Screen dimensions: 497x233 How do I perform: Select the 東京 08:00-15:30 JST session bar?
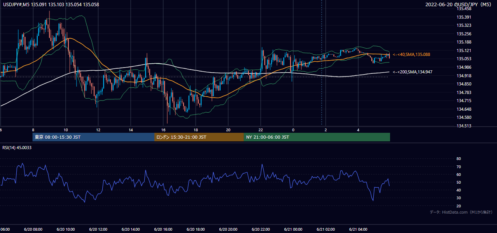[x=93, y=137]
